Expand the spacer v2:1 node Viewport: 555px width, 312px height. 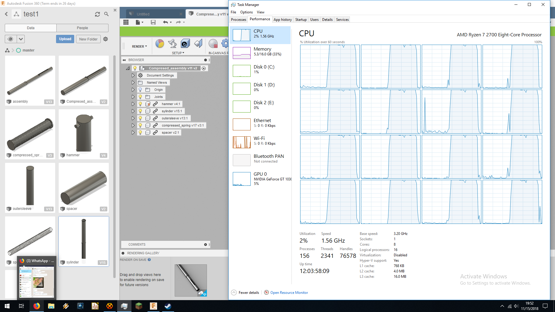(x=133, y=132)
